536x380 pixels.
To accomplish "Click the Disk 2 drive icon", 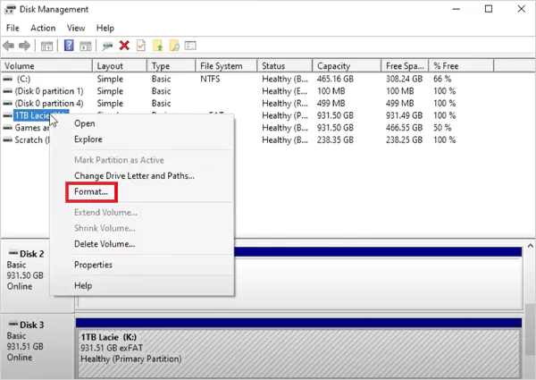I will 13,253.
